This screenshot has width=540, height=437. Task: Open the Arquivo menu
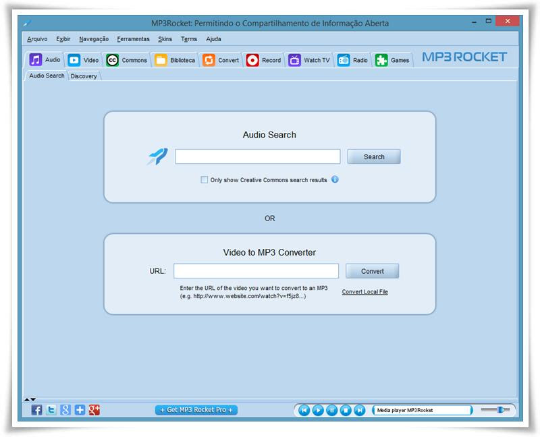37,39
